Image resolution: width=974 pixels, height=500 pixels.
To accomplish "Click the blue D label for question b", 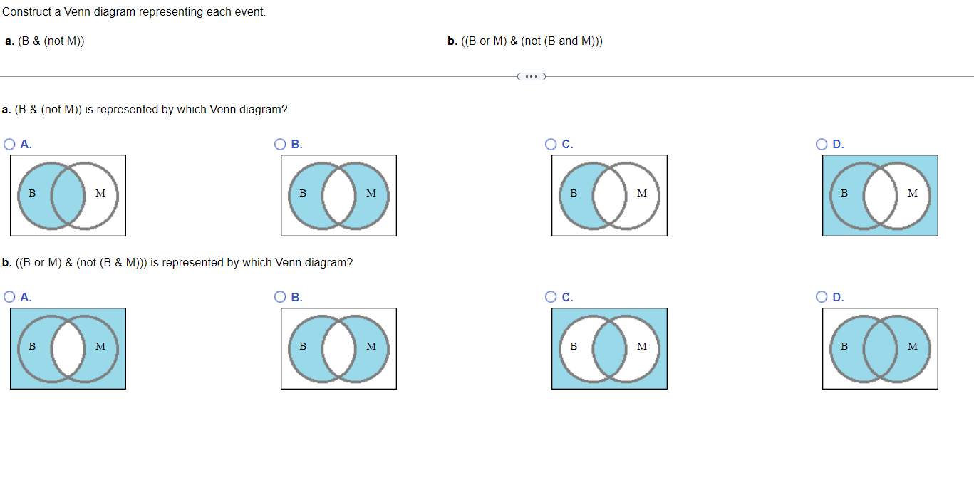I will pyautogui.click(x=838, y=296).
